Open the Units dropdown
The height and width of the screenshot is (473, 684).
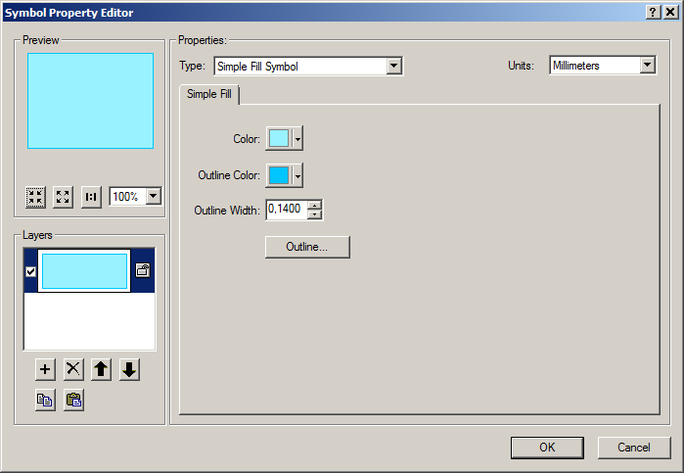pyautogui.click(x=648, y=65)
